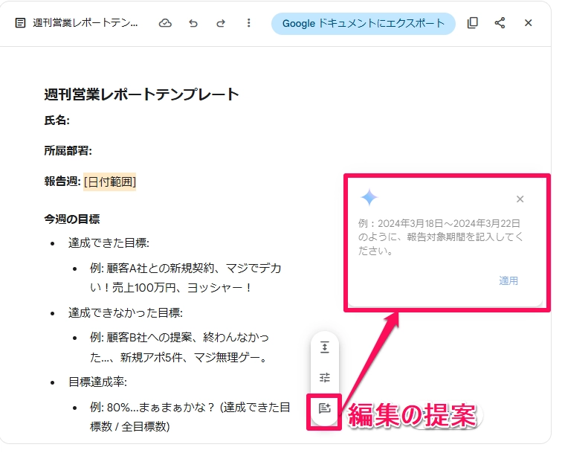Click the 週刊営業レポートテンプレート heading
Screen dimensions: 562x453
pos(141,94)
